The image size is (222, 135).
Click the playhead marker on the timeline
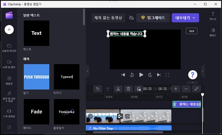click(x=203, y=94)
